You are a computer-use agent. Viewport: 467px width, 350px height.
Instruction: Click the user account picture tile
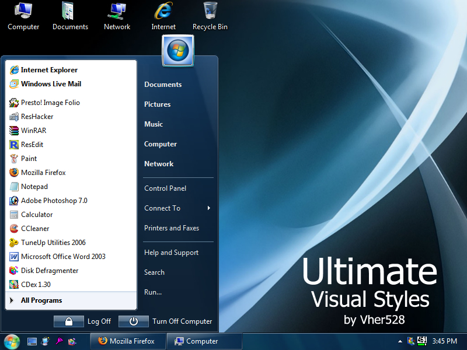tap(178, 51)
